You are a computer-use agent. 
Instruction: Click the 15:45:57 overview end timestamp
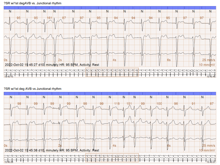tap(211, 162)
